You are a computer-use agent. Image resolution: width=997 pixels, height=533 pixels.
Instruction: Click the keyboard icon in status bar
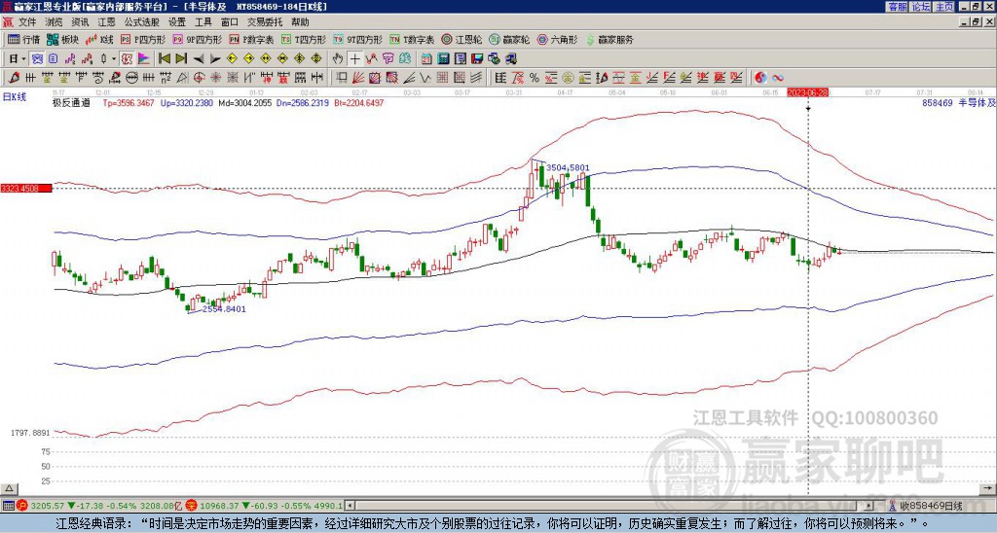8,506
